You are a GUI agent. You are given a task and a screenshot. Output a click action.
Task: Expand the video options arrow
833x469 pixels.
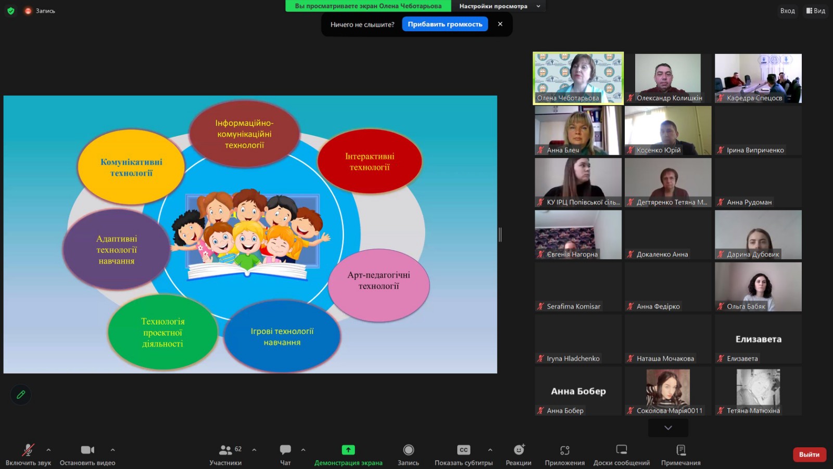pos(112,450)
